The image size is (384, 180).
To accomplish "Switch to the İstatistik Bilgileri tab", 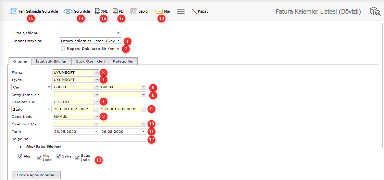I will (51, 61).
